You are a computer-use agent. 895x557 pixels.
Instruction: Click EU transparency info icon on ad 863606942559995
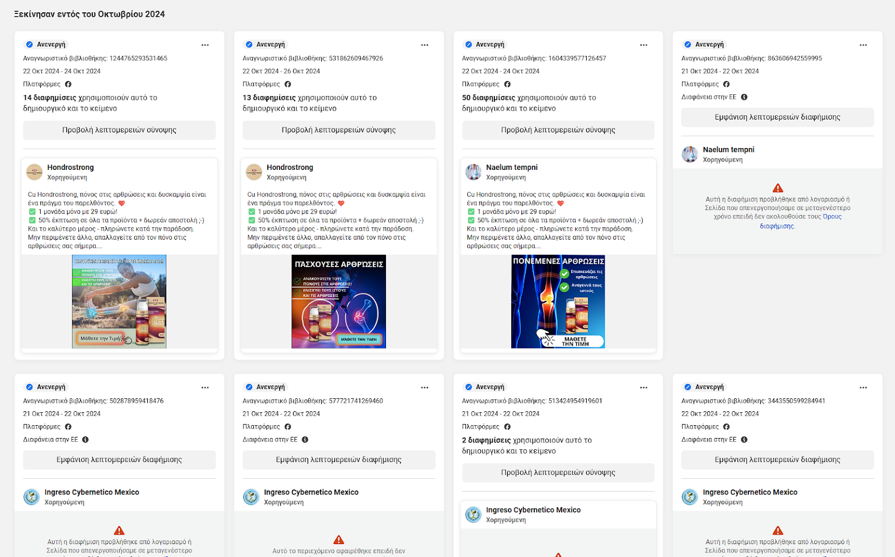[744, 97]
